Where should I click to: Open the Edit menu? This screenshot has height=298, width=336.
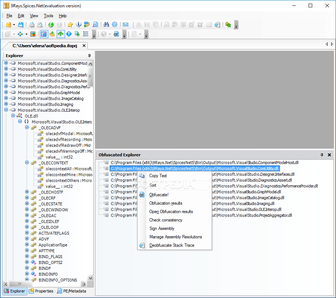click(21, 16)
